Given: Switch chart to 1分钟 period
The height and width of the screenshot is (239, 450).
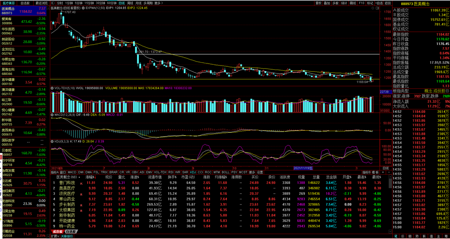Looking at the screenshot, I should click(x=69, y=3).
